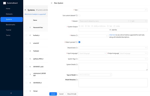Image resolution: width=150 pixels, height=96 pixels.
Task: Open the Tutorial page
Action: (11, 30)
